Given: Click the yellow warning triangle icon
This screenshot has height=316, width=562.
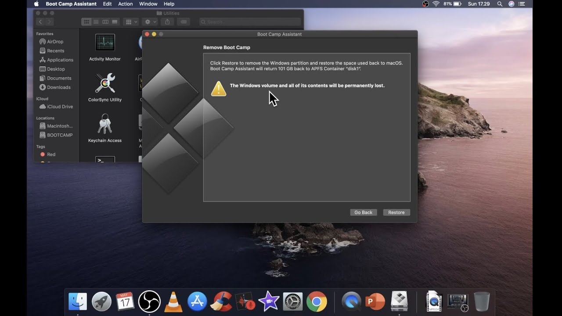Looking at the screenshot, I should (219, 89).
